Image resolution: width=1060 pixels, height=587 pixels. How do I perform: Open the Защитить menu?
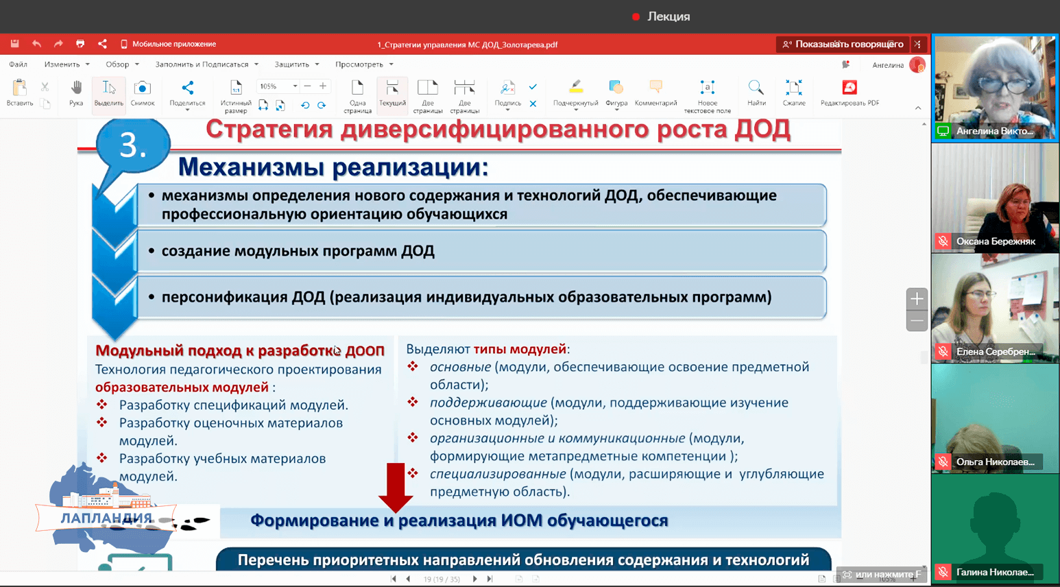(x=296, y=64)
